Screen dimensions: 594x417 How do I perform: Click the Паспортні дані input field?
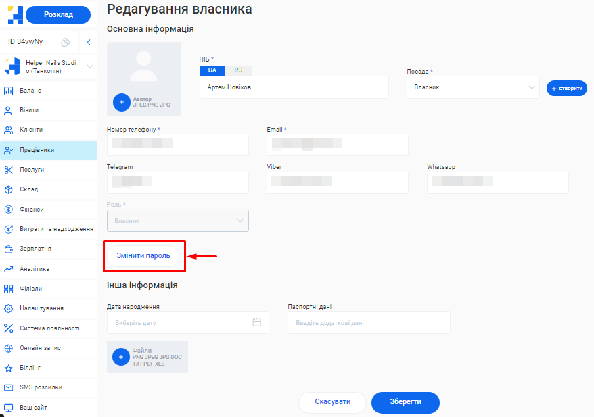click(368, 322)
